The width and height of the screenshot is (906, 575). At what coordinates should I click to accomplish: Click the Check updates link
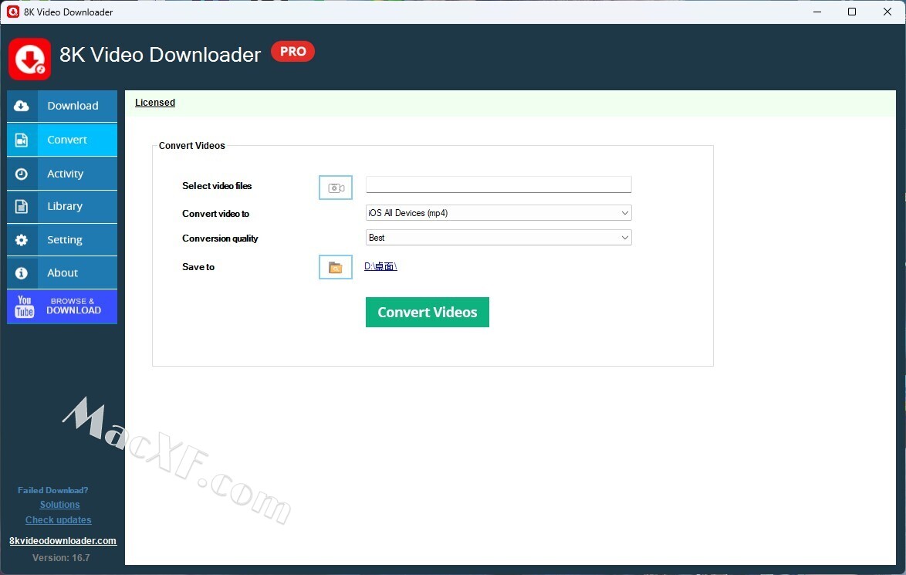coord(59,520)
